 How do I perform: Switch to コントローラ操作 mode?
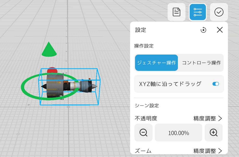point(201,63)
